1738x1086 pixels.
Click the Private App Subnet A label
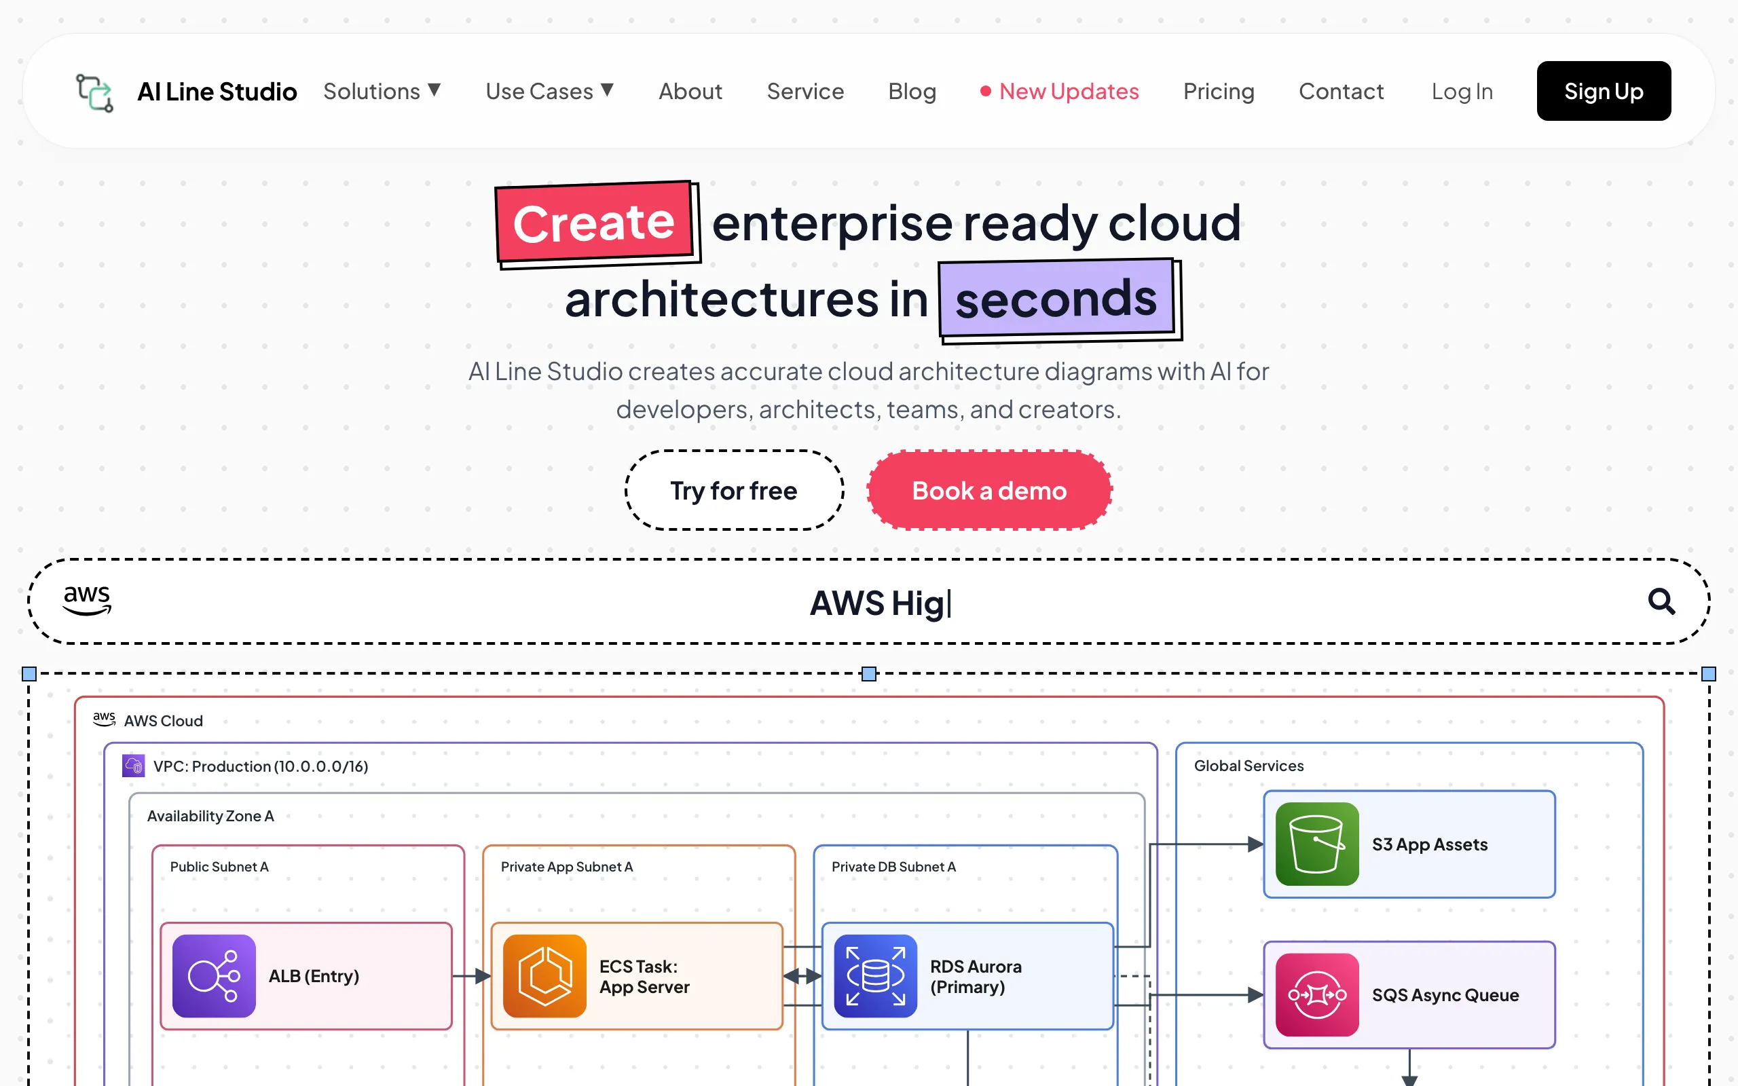coord(567,866)
